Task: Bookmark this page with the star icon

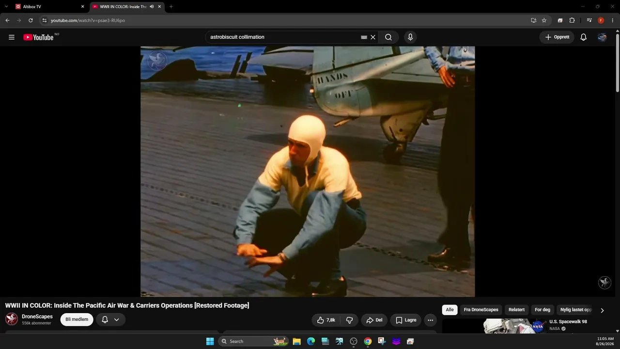Action: [x=544, y=20]
